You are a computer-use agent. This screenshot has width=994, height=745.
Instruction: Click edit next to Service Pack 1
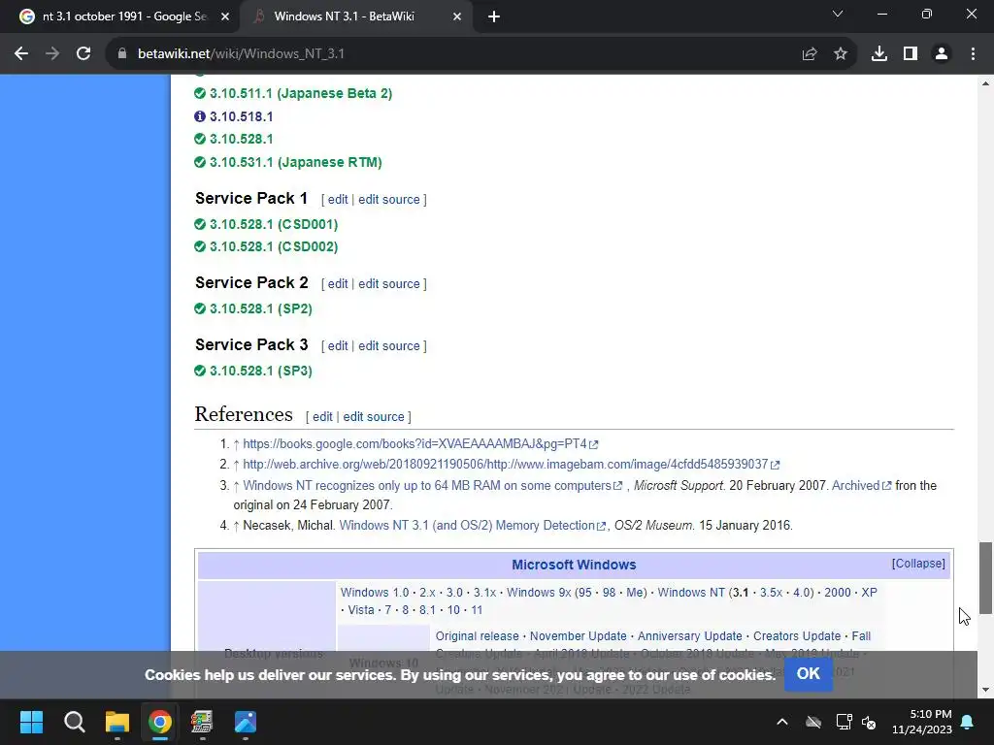pyautogui.click(x=337, y=200)
